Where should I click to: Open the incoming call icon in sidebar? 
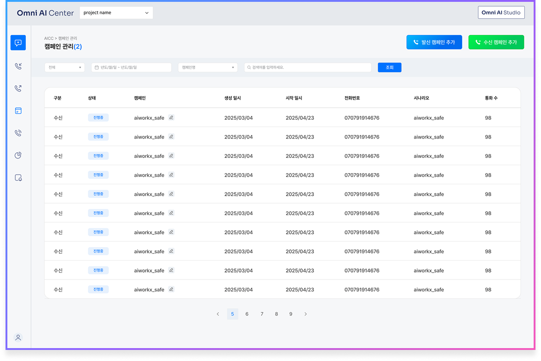[18, 66]
